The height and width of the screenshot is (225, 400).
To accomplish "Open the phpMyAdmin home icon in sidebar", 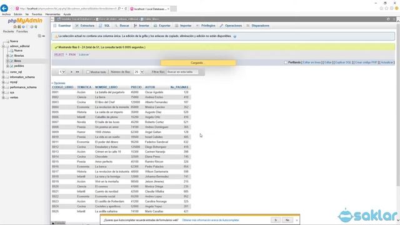I will coord(15,27).
